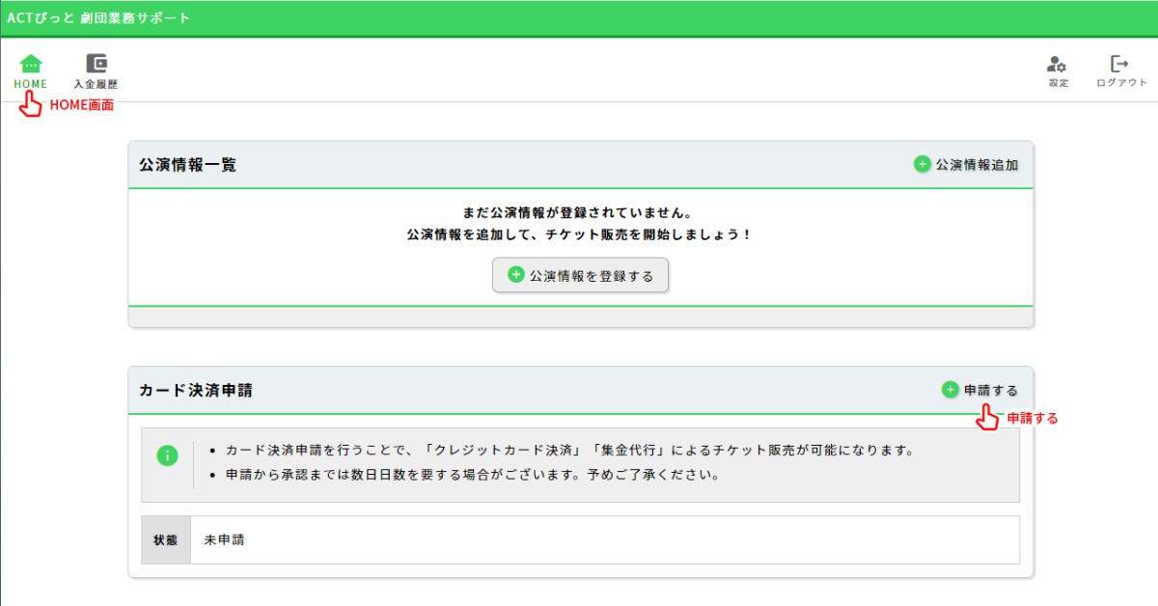Click the 申請する link in card payment header

[991, 390]
